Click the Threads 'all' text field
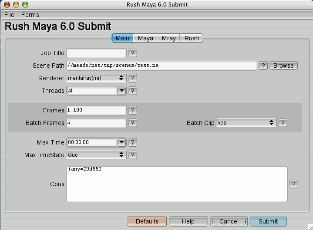This screenshot has width=313, height=230. 92,91
